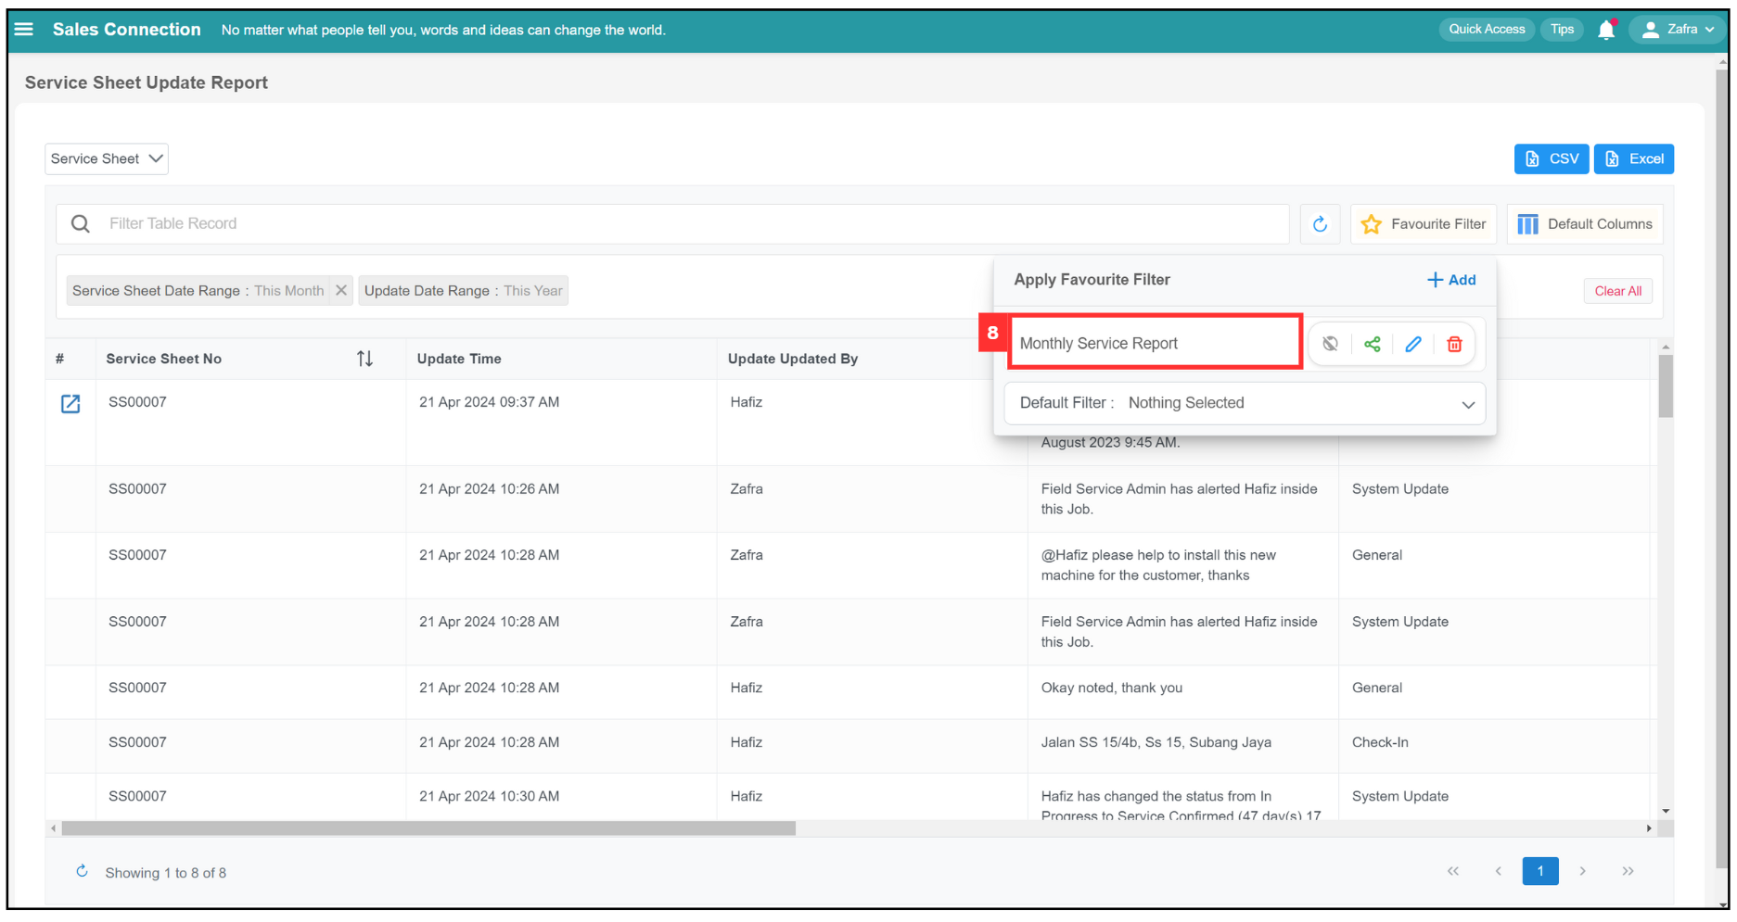Image resolution: width=1737 pixels, height=922 pixels.
Task: Open the Zafra user account menu
Action: [x=1678, y=30]
